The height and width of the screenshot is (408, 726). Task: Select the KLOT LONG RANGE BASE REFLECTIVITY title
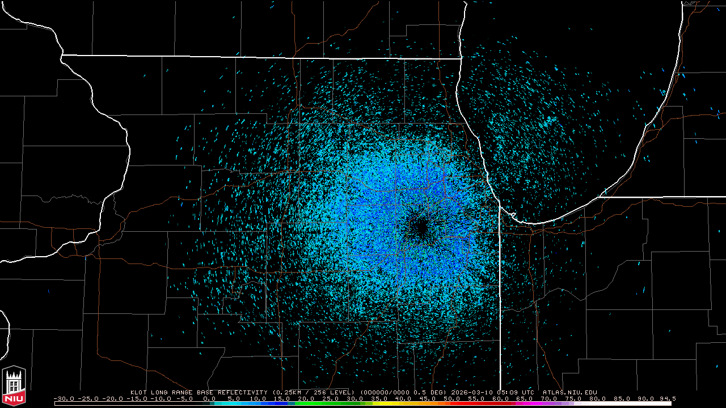[x=199, y=392]
